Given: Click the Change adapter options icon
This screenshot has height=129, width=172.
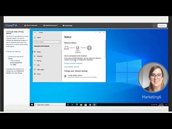Looking at the screenshot, I should coord(65,76).
